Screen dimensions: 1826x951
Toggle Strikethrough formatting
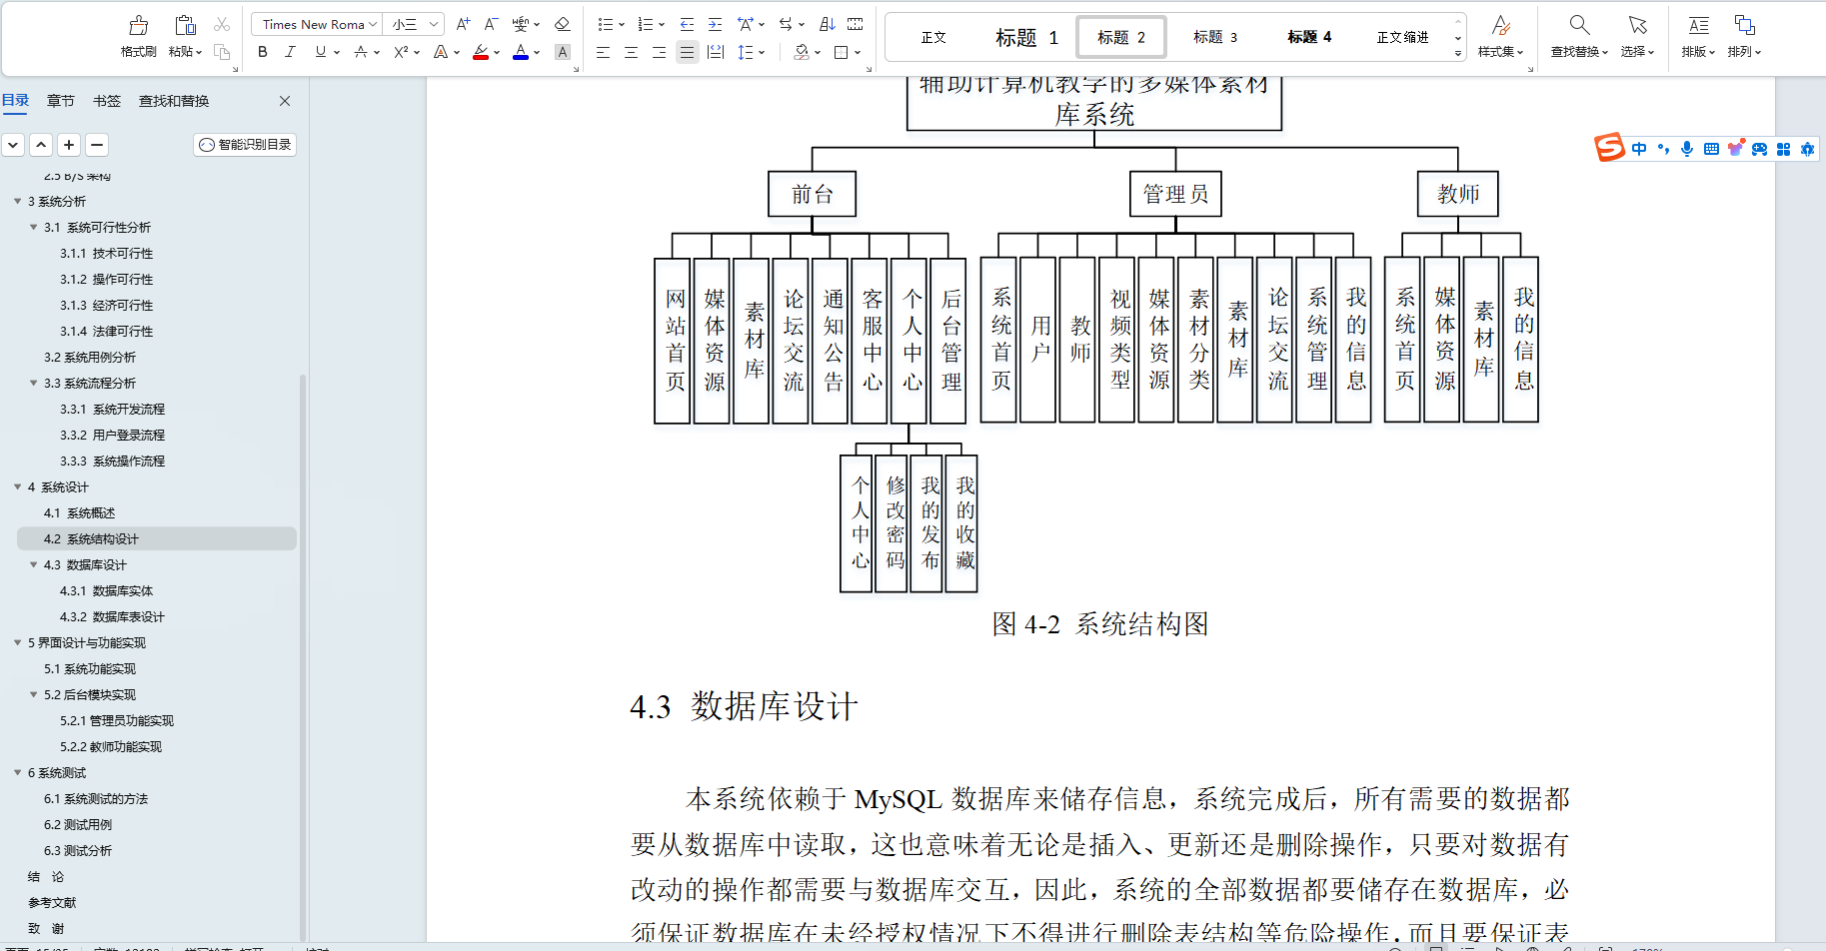[x=361, y=52]
